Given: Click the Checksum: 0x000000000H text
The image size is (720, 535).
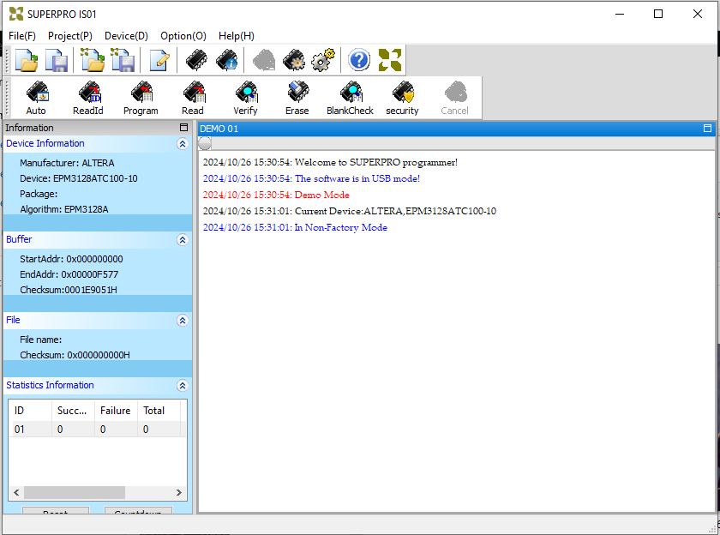Looking at the screenshot, I should click(x=75, y=355).
